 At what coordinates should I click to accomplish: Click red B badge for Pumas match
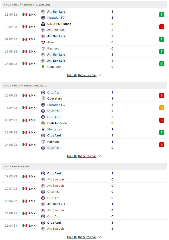click(161, 27)
